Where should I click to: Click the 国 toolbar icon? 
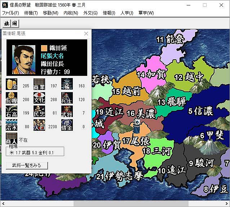(15, 23)
